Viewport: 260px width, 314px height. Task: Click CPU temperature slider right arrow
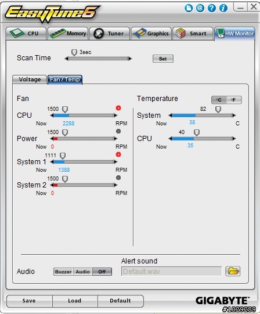234,139
